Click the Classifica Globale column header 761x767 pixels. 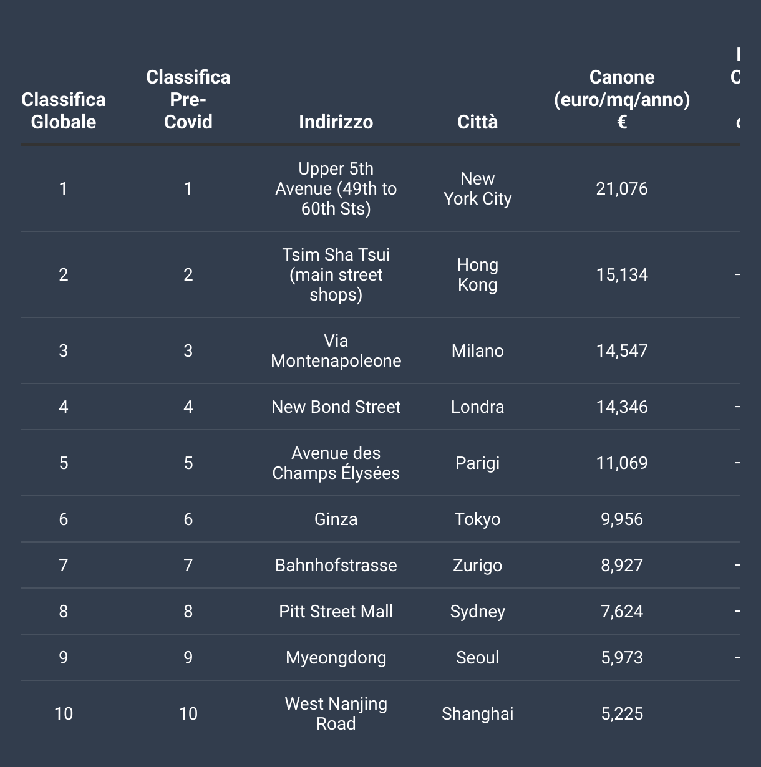[x=64, y=110]
